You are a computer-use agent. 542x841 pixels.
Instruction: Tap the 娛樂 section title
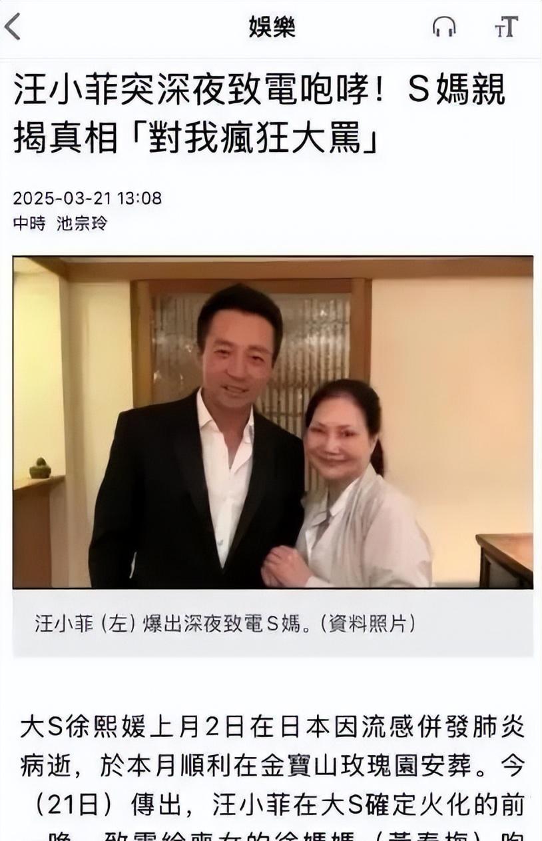[x=272, y=27]
